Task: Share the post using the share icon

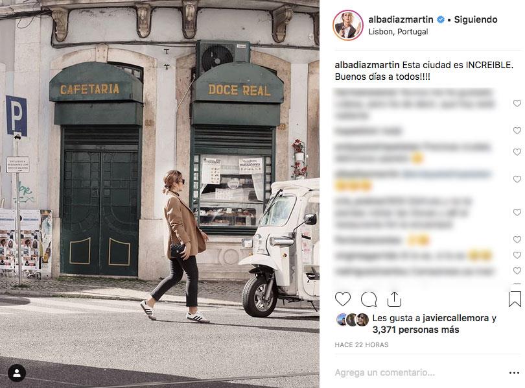Action: coord(394,299)
